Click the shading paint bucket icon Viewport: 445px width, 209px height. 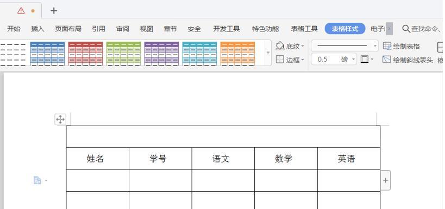tap(280, 46)
